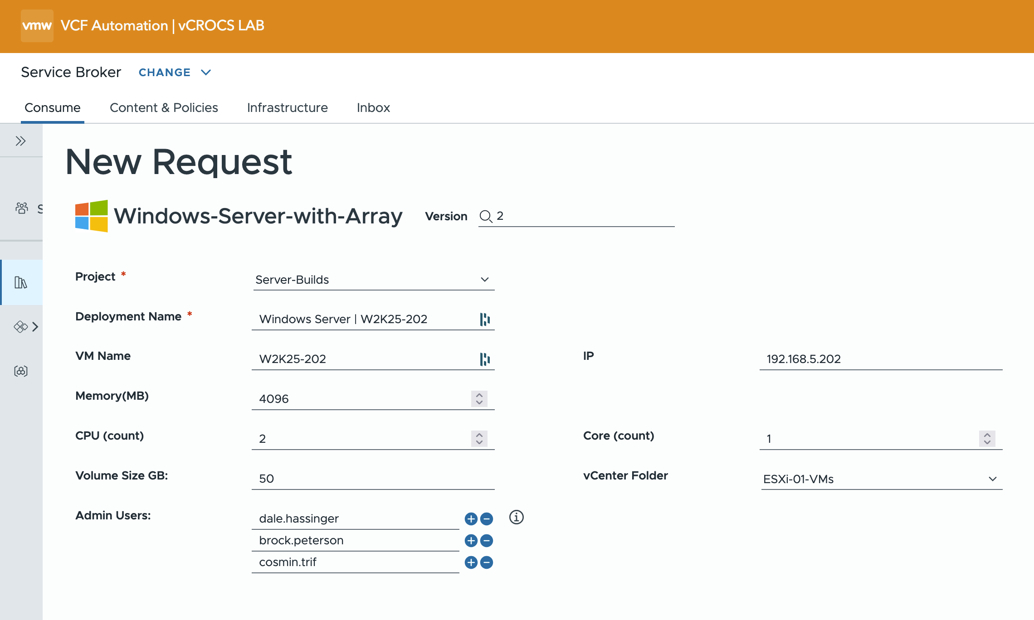This screenshot has height=620, width=1034.
Task: Open the catalog library icon in sidebar
Action: click(21, 282)
